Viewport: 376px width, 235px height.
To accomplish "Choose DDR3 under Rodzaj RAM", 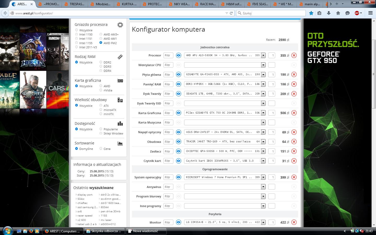I will coord(101,66).
